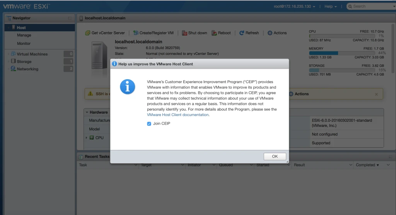
Task: Click the MEMORY usage bar
Action: point(342,53)
